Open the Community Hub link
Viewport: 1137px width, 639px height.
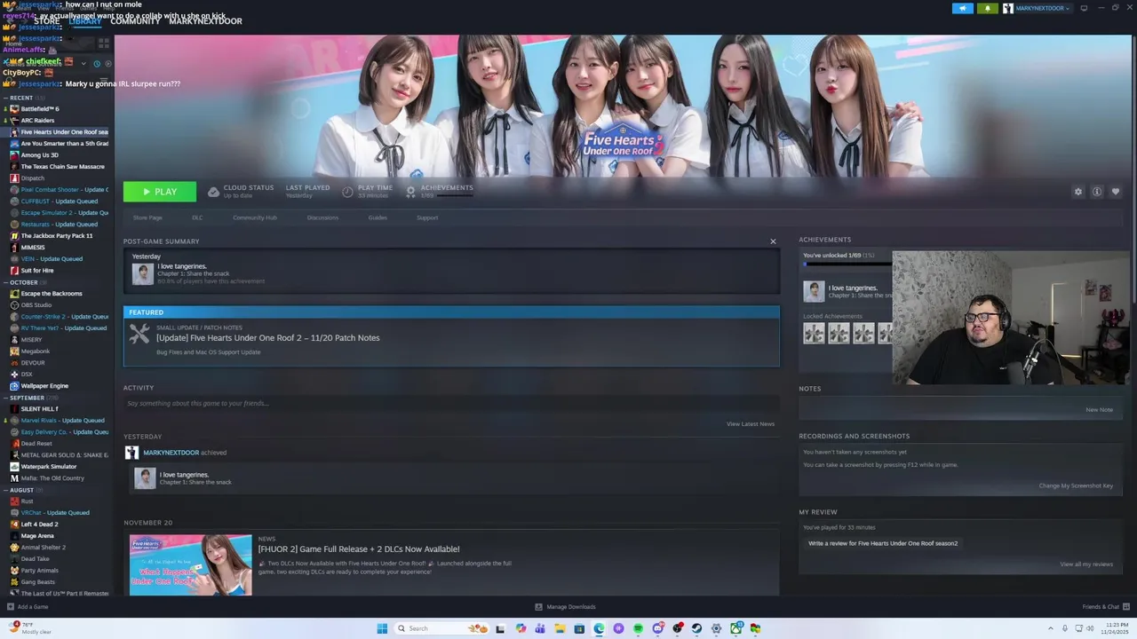coord(255,217)
